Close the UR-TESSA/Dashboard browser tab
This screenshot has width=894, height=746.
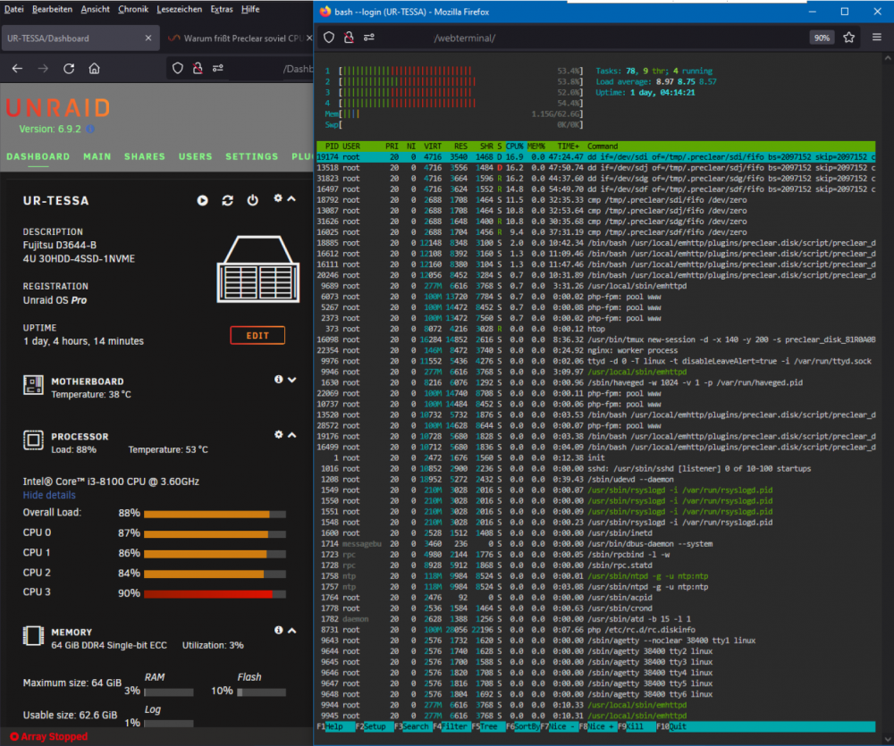[148, 38]
